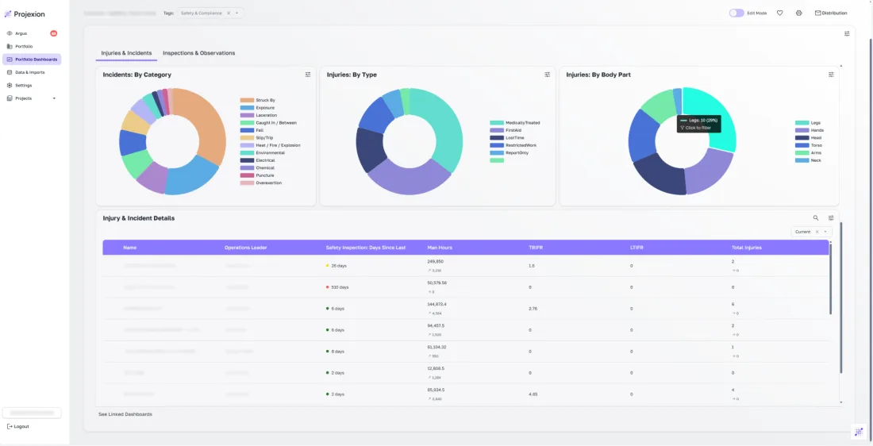873x446 pixels.
Task: Clear the Current filter with its X
Action: (817, 232)
